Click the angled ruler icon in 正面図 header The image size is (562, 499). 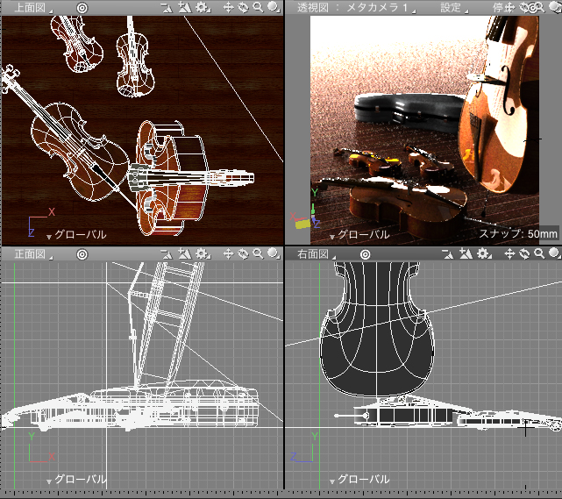click(167, 254)
